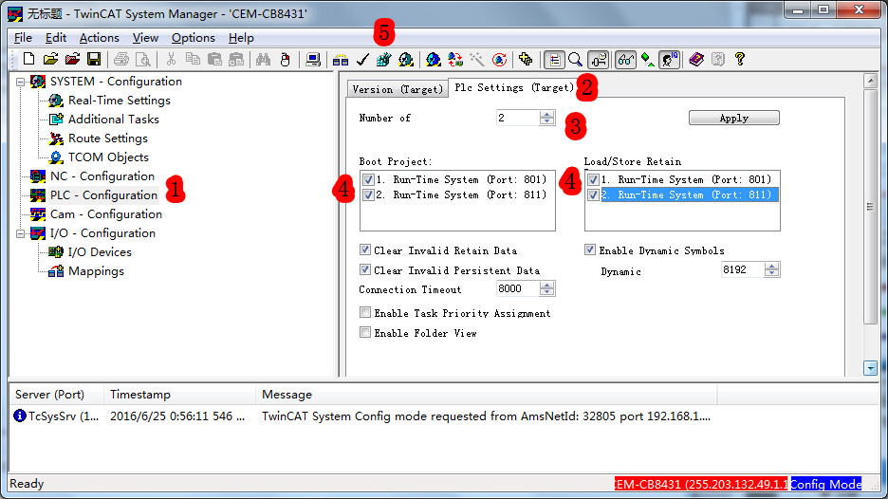Click the magnifying glass toolbar icon
888x499 pixels.
[575, 59]
